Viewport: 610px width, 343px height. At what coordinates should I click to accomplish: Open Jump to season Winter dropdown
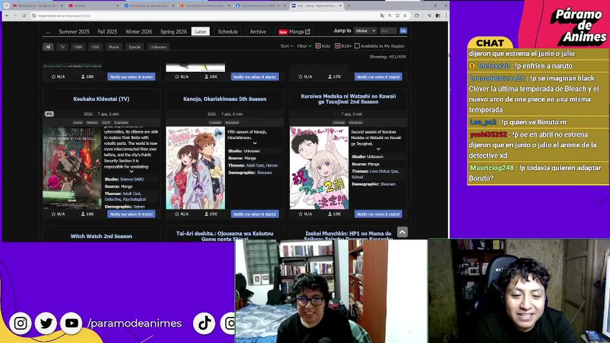coord(366,31)
